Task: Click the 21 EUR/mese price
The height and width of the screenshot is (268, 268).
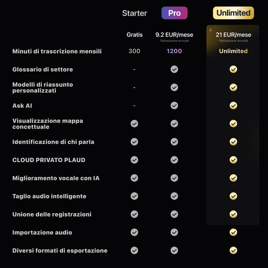Action: coord(233,35)
